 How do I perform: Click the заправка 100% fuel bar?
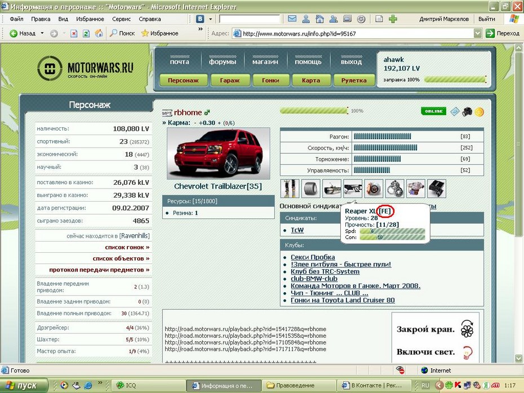tap(455, 79)
